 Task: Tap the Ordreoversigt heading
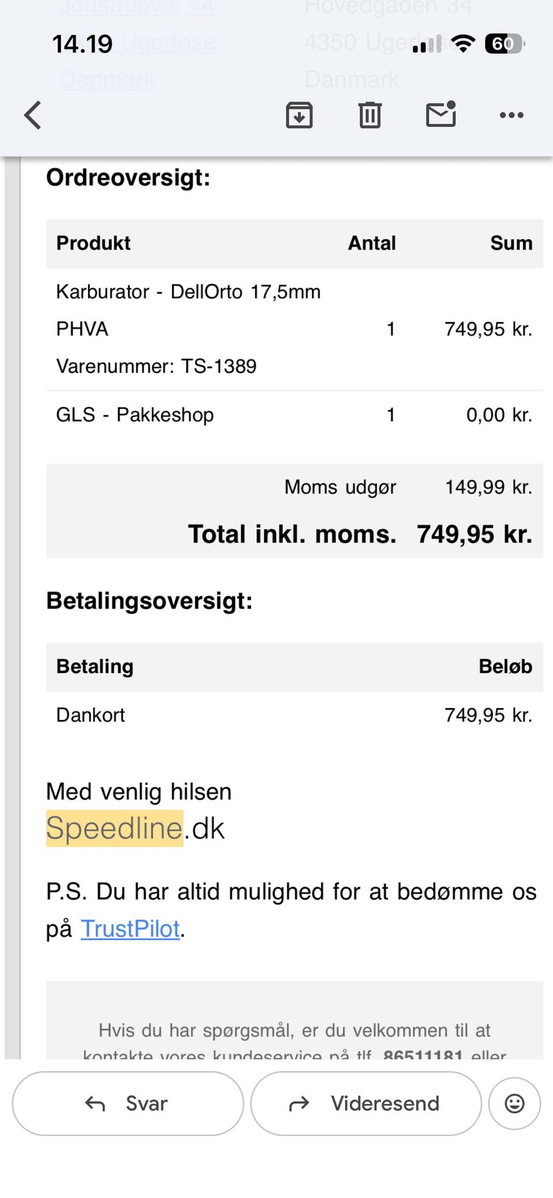point(128,177)
